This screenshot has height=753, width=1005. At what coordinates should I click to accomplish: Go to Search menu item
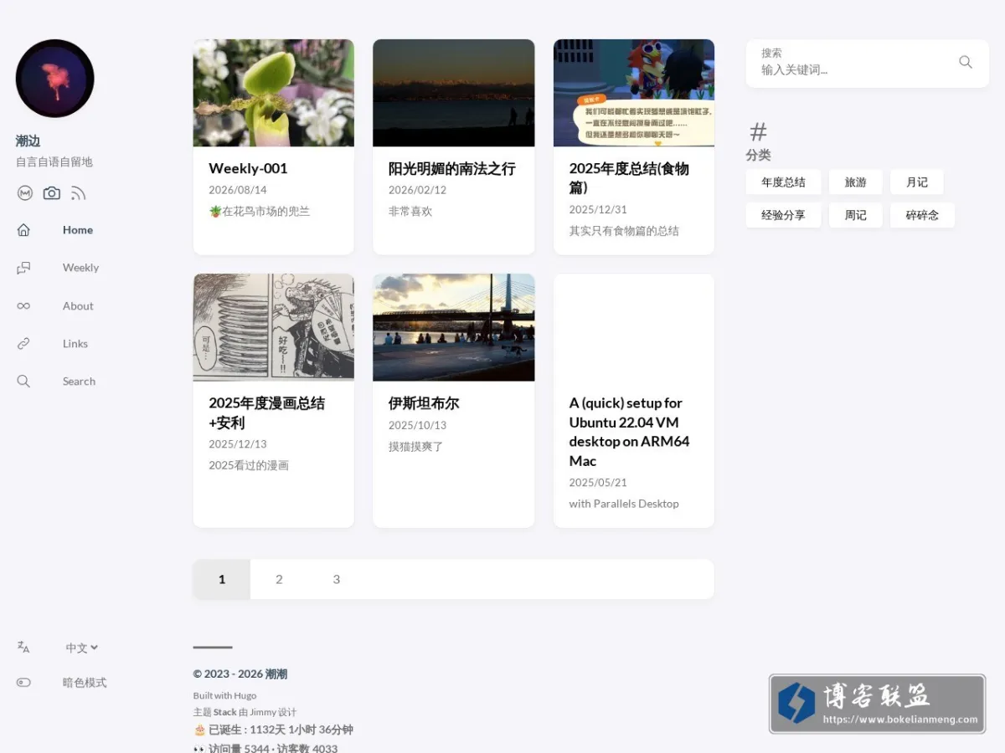(x=79, y=382)
